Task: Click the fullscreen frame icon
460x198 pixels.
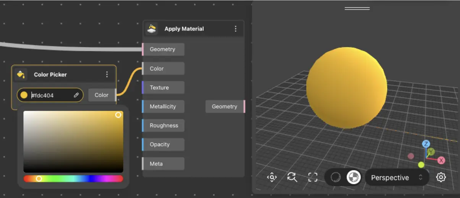Action: click(313, 177)
